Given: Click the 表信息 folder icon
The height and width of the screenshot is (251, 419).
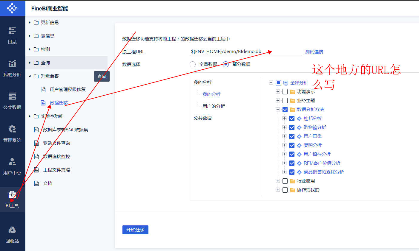Looking at the screenshot, I should (36, 36).
